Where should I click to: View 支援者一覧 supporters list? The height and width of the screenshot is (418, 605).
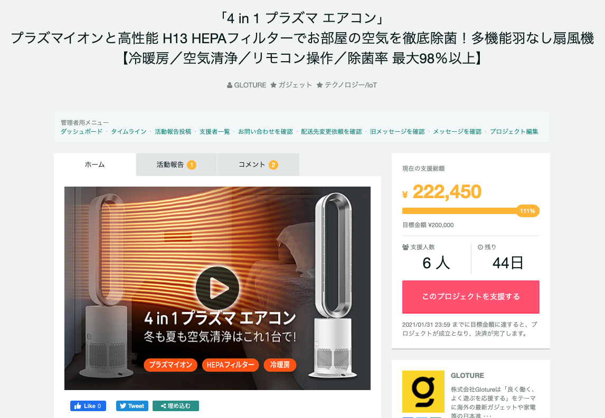point(214,131)
